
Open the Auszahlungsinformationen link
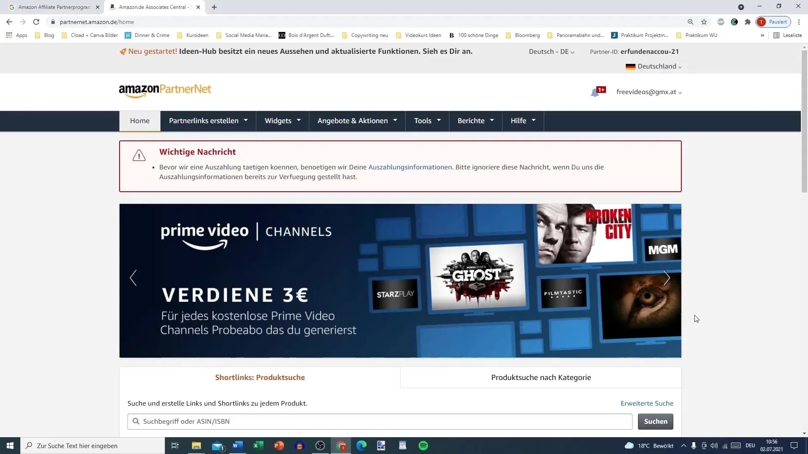click(x=410, y=167)
